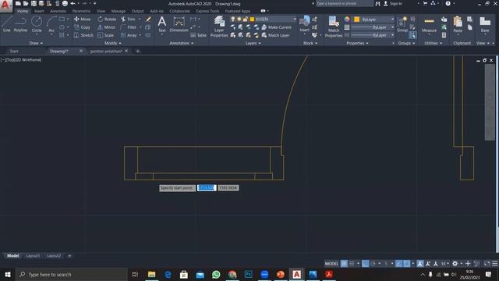
Task: Toggle grid display in status bar
Action: [344, 264]
